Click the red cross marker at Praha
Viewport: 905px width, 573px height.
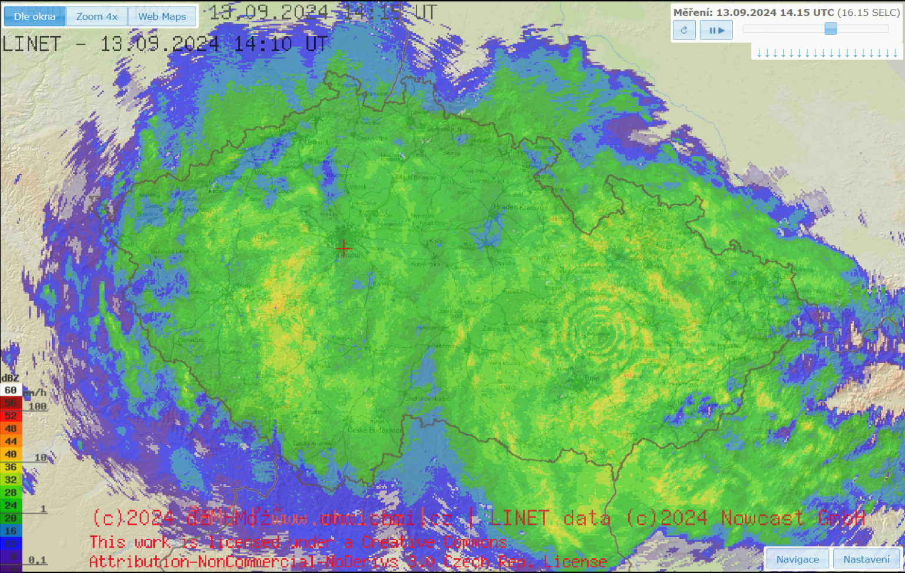[x=343, y=248]
